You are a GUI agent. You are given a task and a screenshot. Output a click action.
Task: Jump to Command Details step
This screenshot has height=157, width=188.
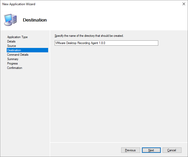pos(18,55)
